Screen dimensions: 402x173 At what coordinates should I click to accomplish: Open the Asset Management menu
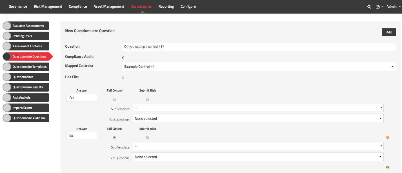tap(109, 6)
